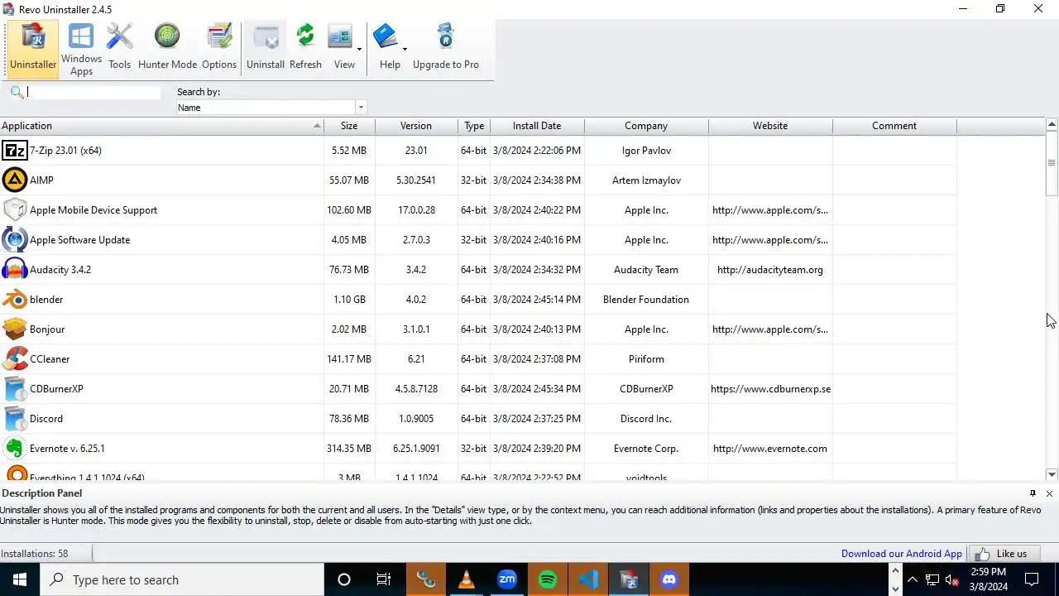Select the AIMP program icon
The width and height of the screenshot is (1059, 596).
click(15, 180)
